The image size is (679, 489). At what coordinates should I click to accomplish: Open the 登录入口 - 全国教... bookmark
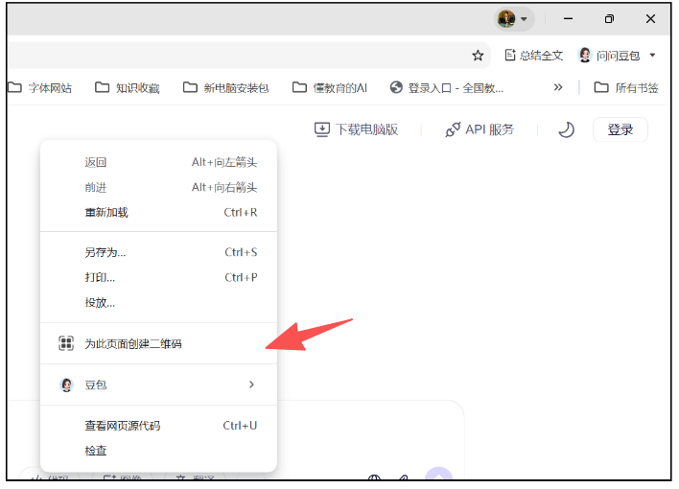447,88
